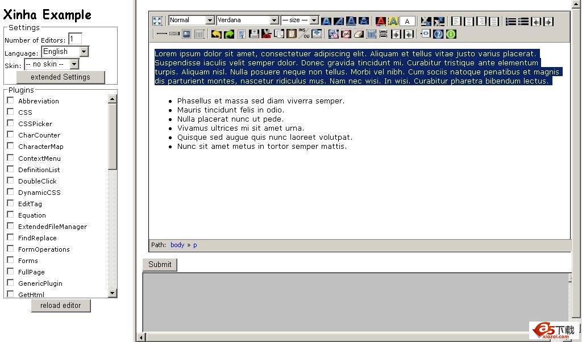The height and width of the screenshot is (342, 582).
Task: Insert a web link
Action: coord(174,34)
